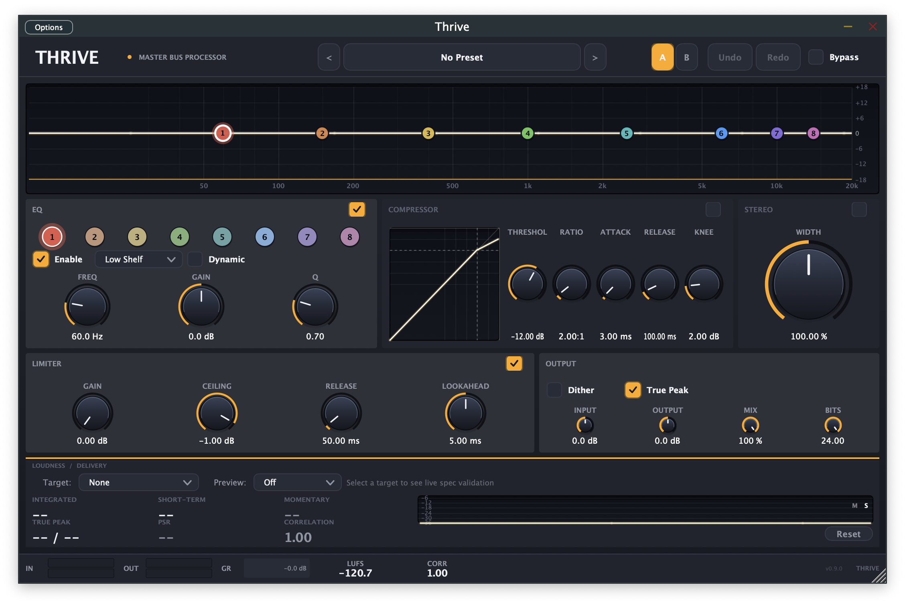Toggle the Bypass checkbox
Image resolution: width=905 pixels, height=605 pixels.
pos(816,57)
